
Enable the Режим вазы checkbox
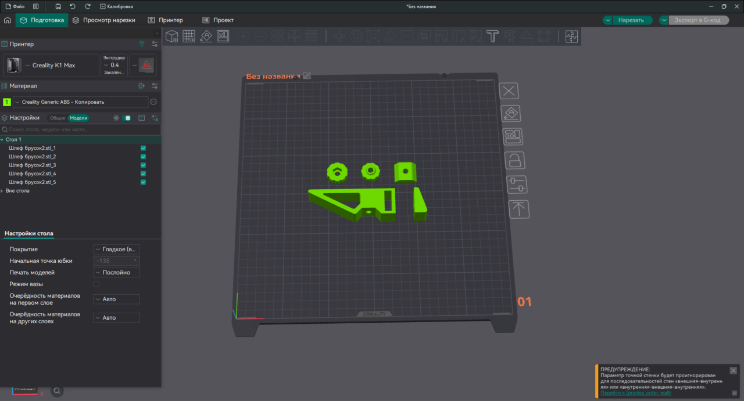click(x=96, y=284)
